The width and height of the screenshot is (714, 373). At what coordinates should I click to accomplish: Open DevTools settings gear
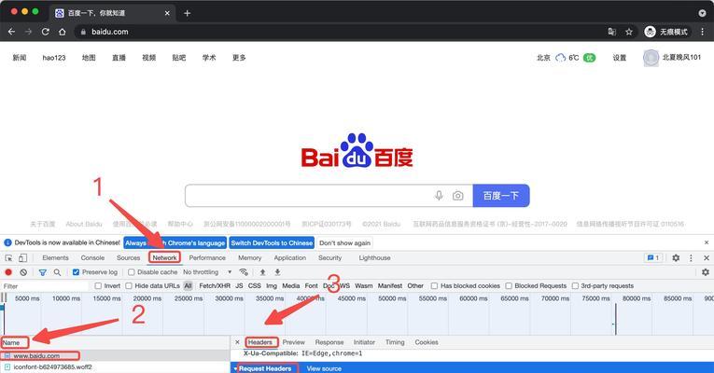coord(676,258)
